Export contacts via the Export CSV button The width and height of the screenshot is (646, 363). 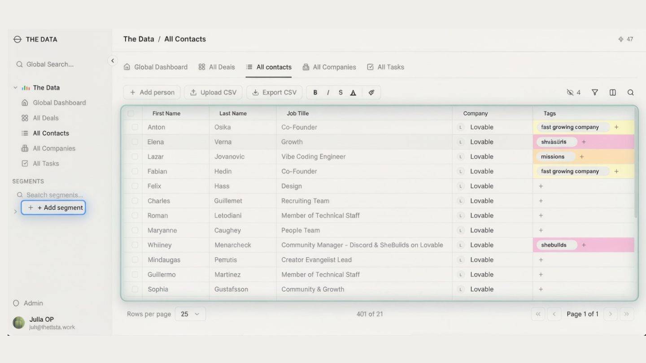pos(274,92)
